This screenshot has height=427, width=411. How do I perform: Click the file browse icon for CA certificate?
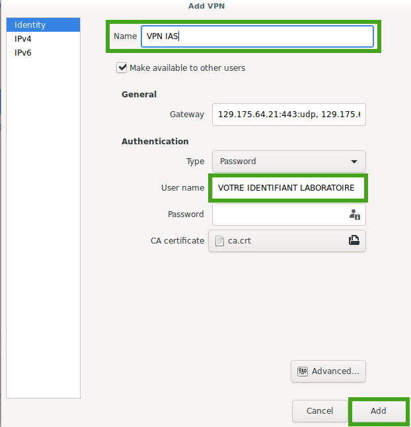coord(354,241)
